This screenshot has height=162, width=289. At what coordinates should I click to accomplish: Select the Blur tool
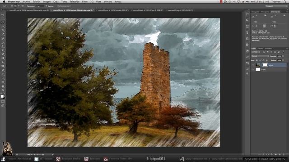click(3, 62)
